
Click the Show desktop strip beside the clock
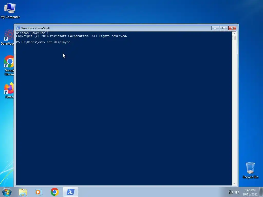(261, 192)
